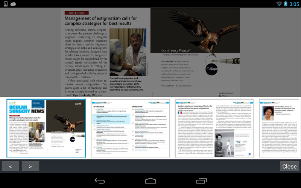Tap the Wi-Fi status icon

tap(279, 4)
